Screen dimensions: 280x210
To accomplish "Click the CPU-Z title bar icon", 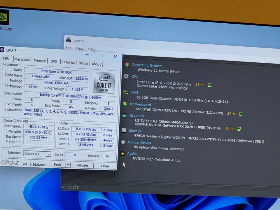I will pyautogui.click(x=2, y=50).
